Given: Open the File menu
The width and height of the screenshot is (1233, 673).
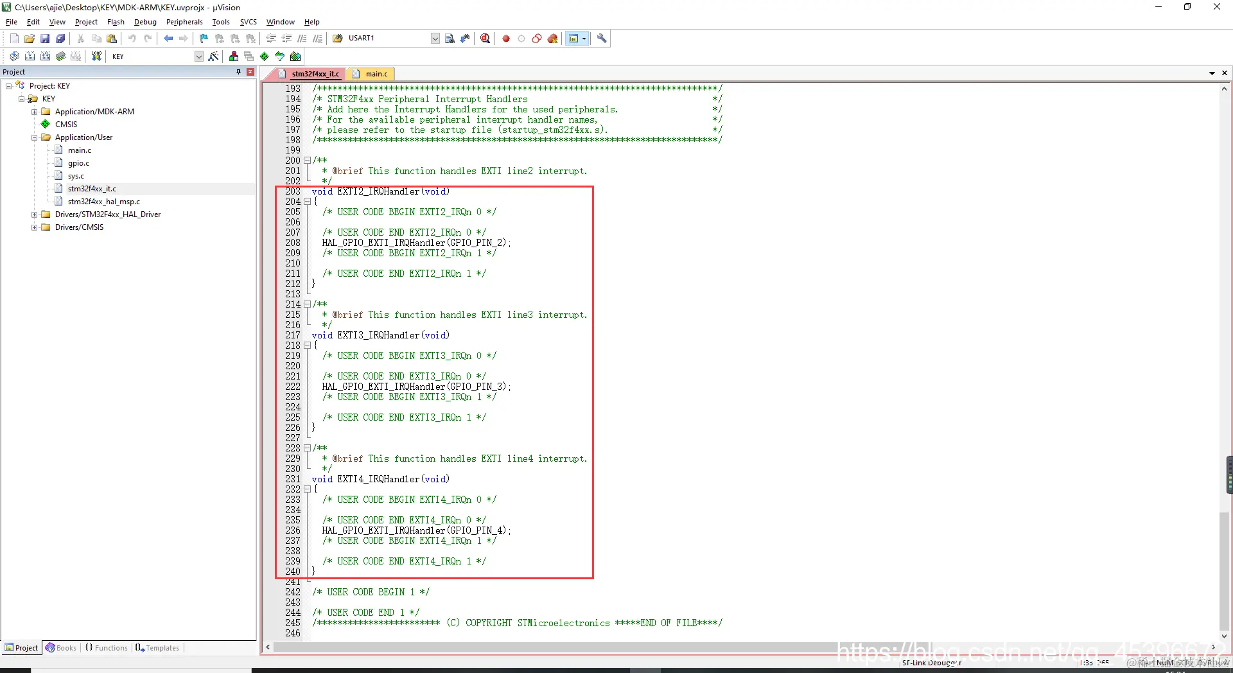Looking at the screenshot, I should point(12,22).
